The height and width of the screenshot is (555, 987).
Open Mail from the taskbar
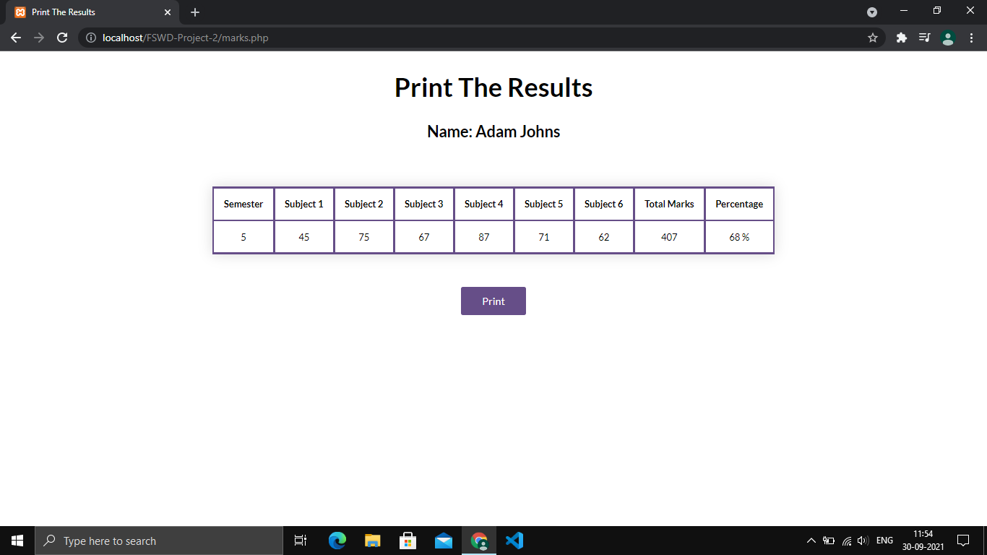(x=444, y=540)
